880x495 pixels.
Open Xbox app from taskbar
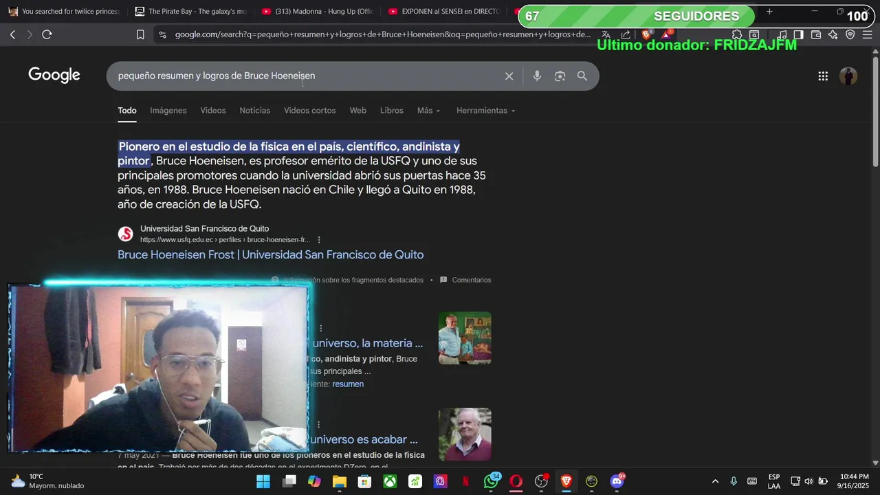click(390, 481)
